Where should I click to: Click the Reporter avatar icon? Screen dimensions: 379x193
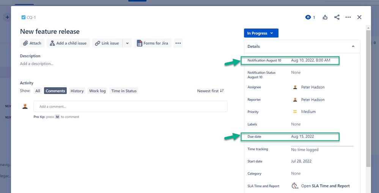tap(295, 99)
